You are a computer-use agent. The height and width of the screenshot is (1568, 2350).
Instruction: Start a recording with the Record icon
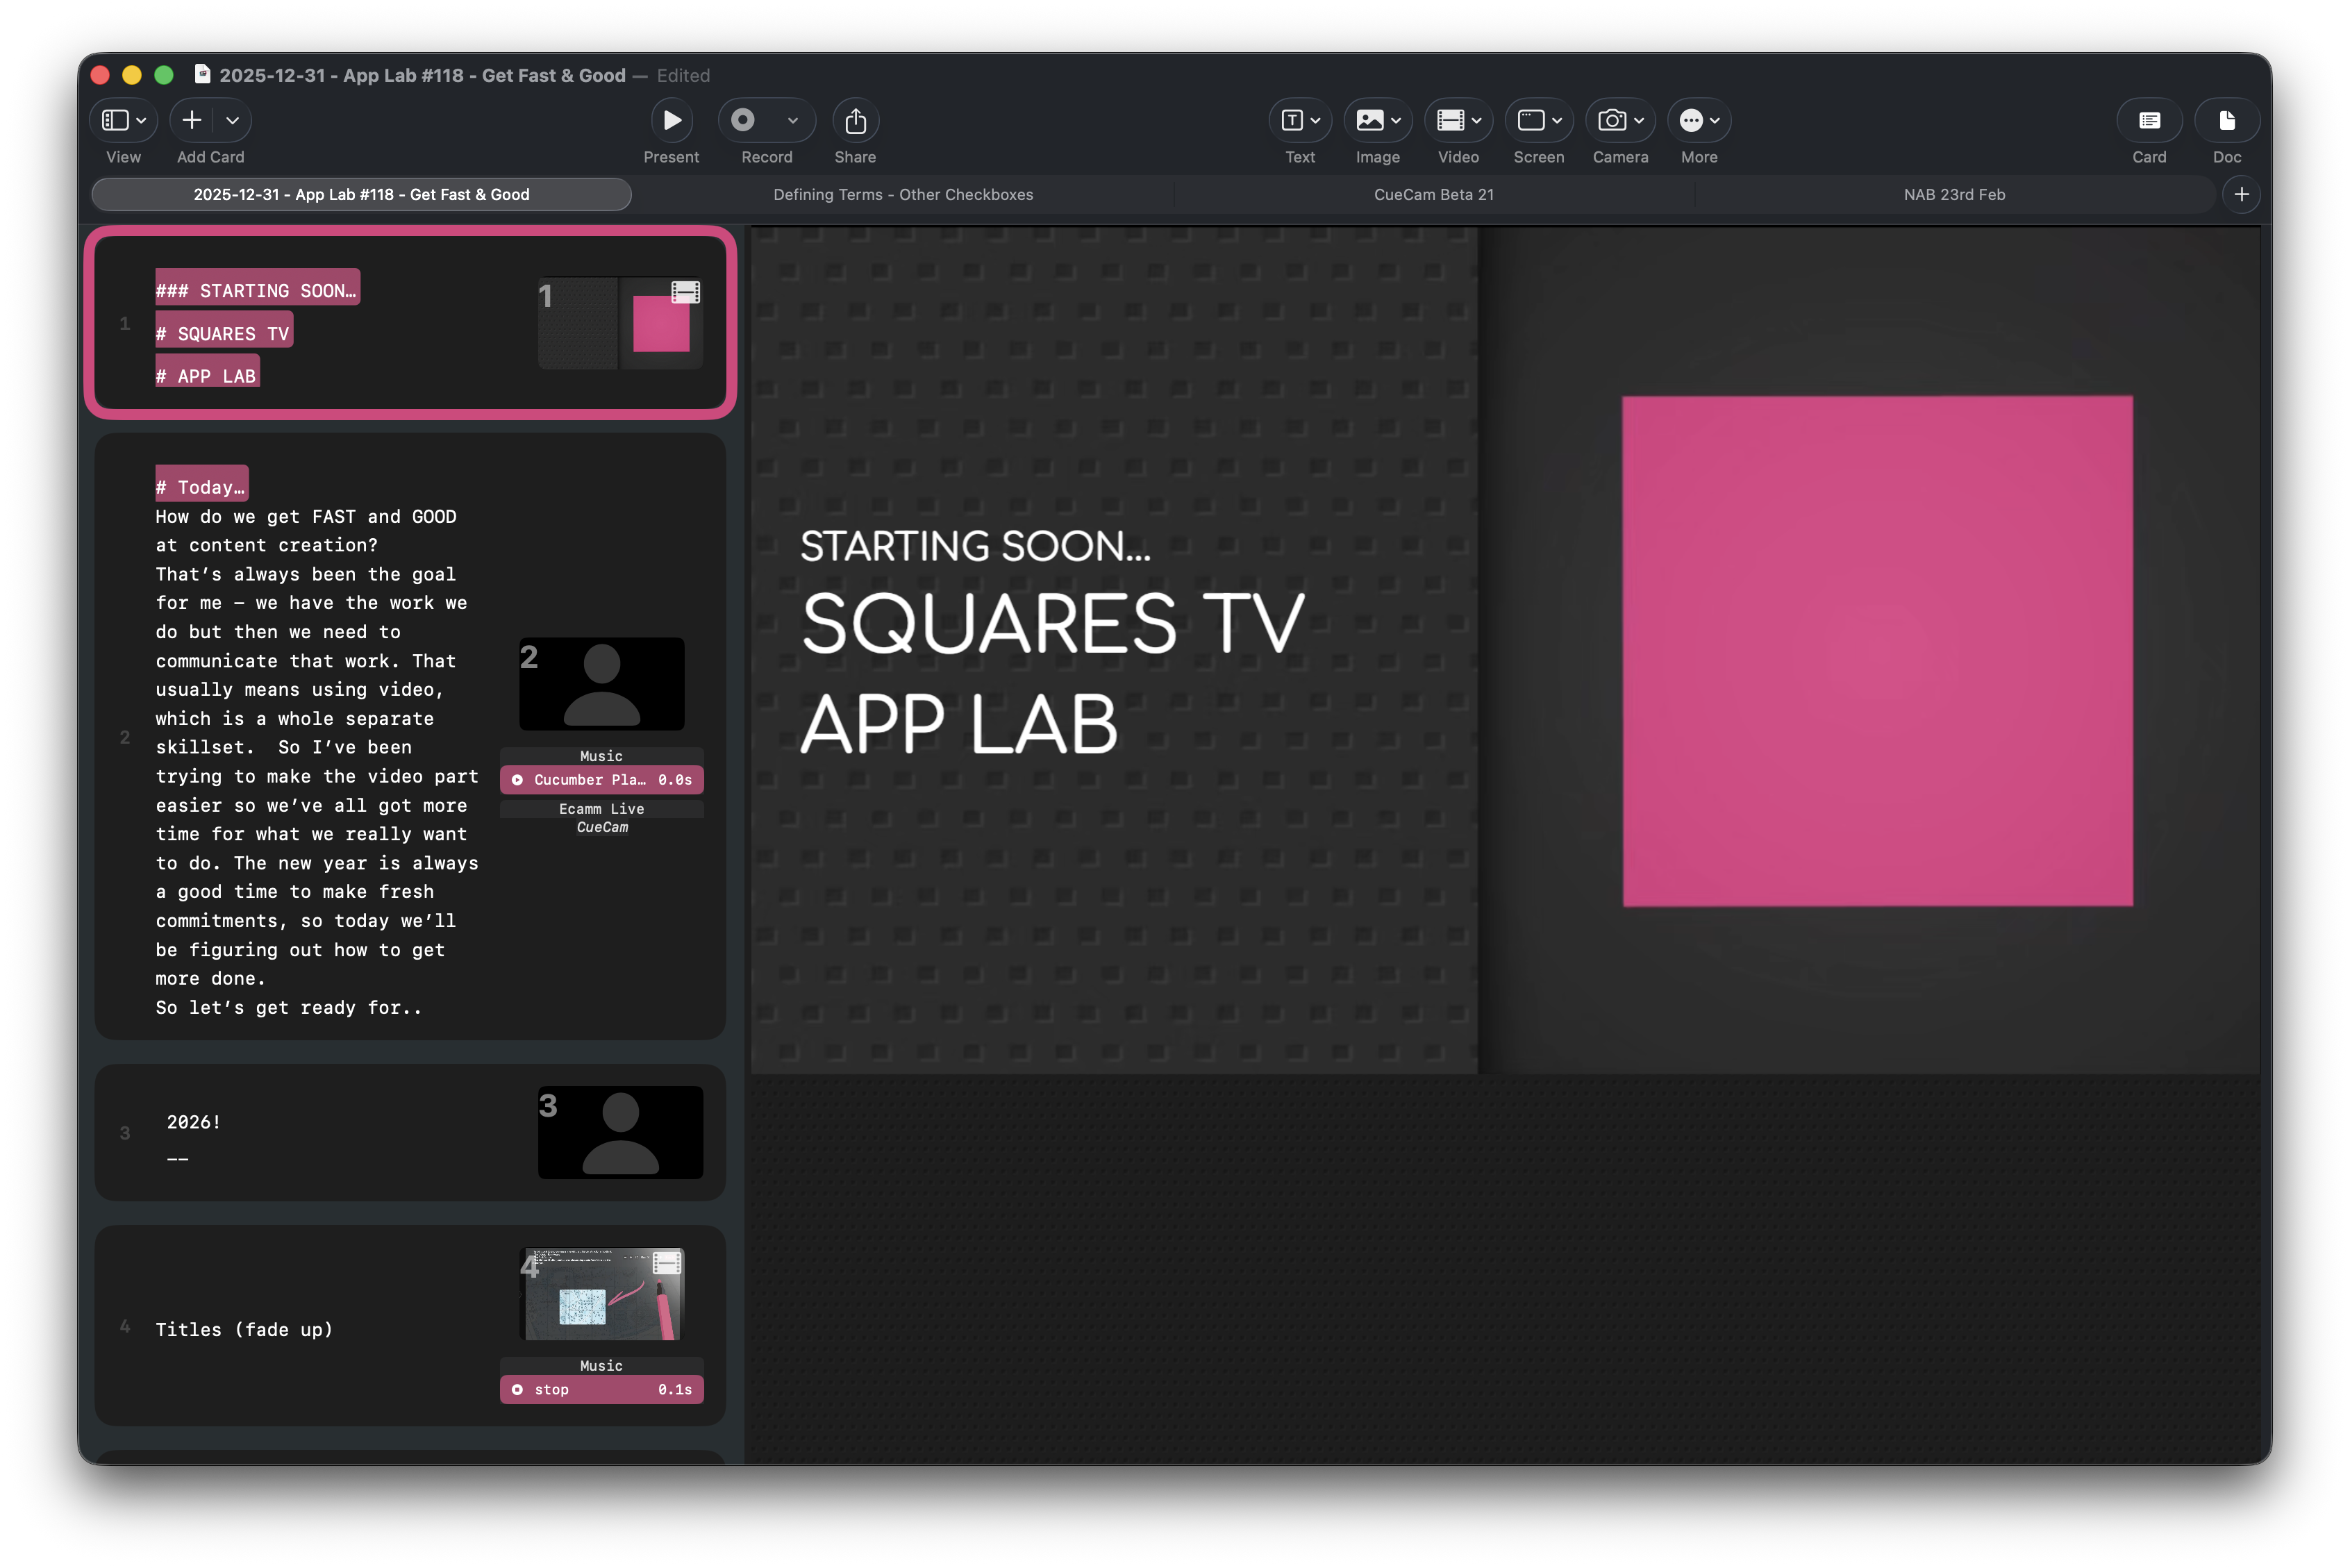(742, 120)
